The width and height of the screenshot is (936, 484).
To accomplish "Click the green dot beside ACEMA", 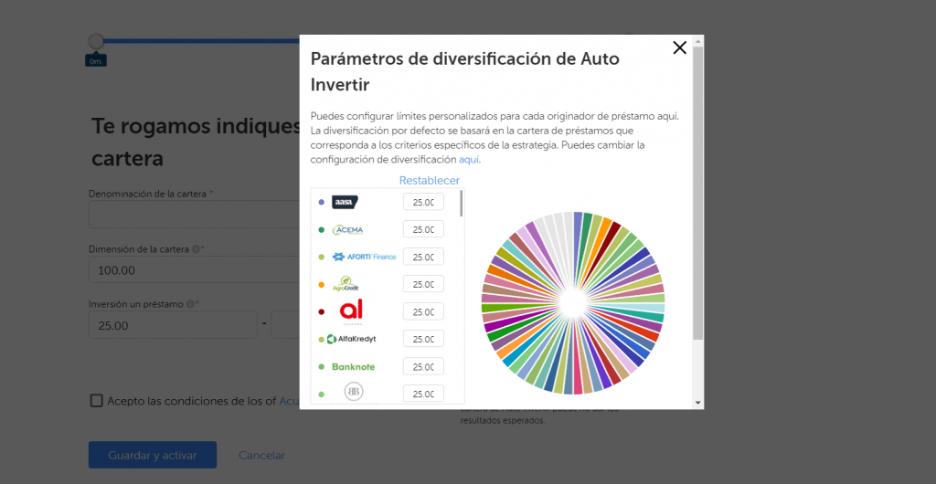I will (x=321, y=230).
